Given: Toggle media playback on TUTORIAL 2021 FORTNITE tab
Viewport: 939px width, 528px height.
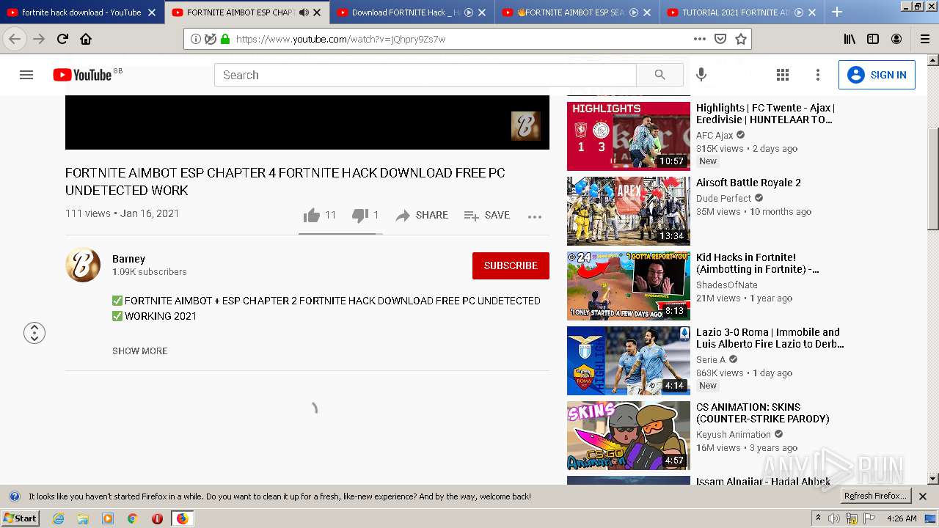Looking at the screenshot, I should 799,12.
